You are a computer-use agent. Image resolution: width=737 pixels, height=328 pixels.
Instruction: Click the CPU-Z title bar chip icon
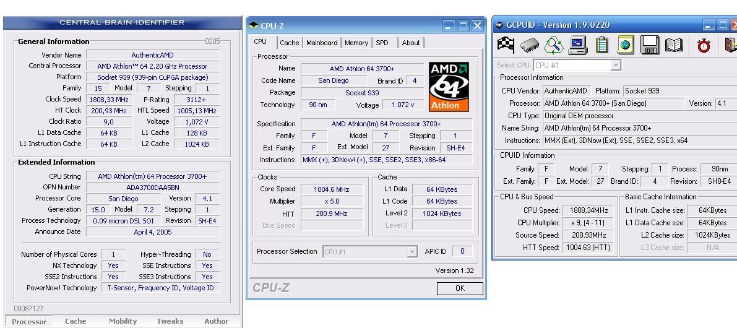point(254,25)
